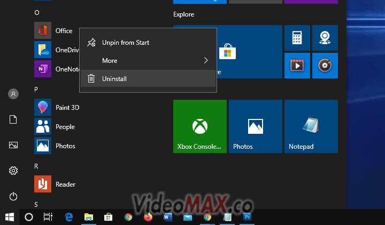Image resolution: width=385 pixels, height=225 pixels.
Task: Choose Unpin from Start option
Action: click(148, 43)
